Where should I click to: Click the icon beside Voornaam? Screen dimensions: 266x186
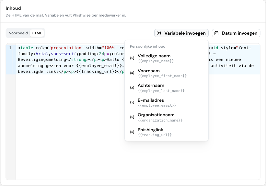132,73
